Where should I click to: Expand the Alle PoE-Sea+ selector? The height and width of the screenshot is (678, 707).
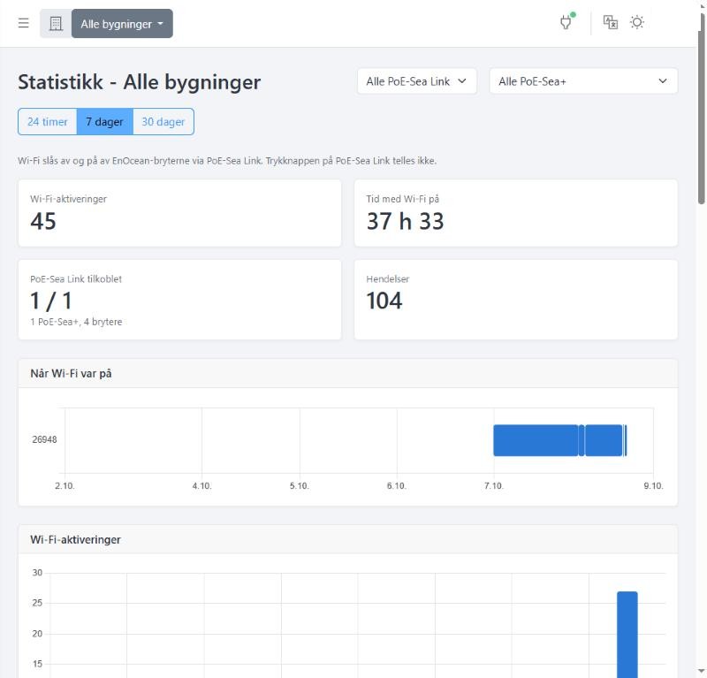pos(583,81)
